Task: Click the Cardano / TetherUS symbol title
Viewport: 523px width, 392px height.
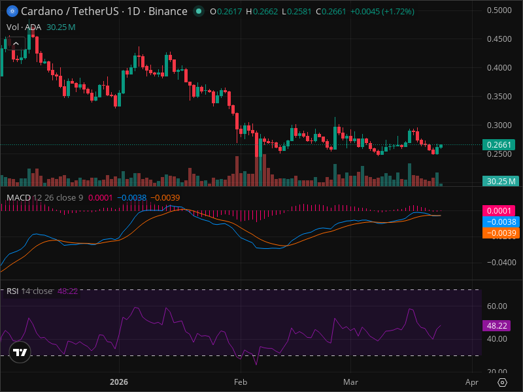Action: [104, 11]
